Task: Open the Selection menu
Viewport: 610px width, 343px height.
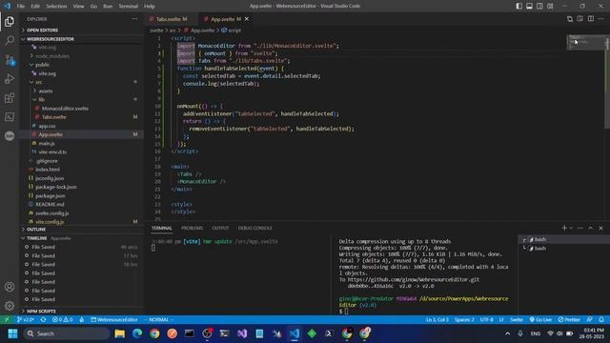Action: [x=56, y=6]
